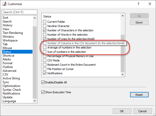
Task: Click the status list scrollbar thumb
Action: tap(122, 53)
